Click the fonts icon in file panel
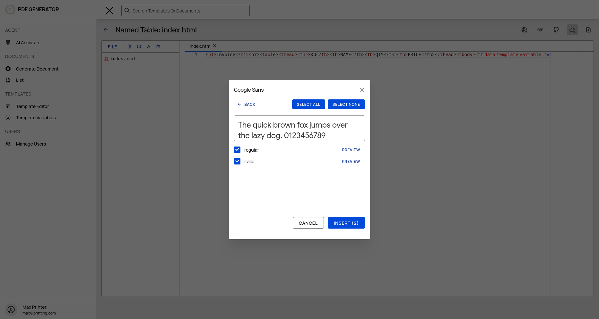 point(149,46)
